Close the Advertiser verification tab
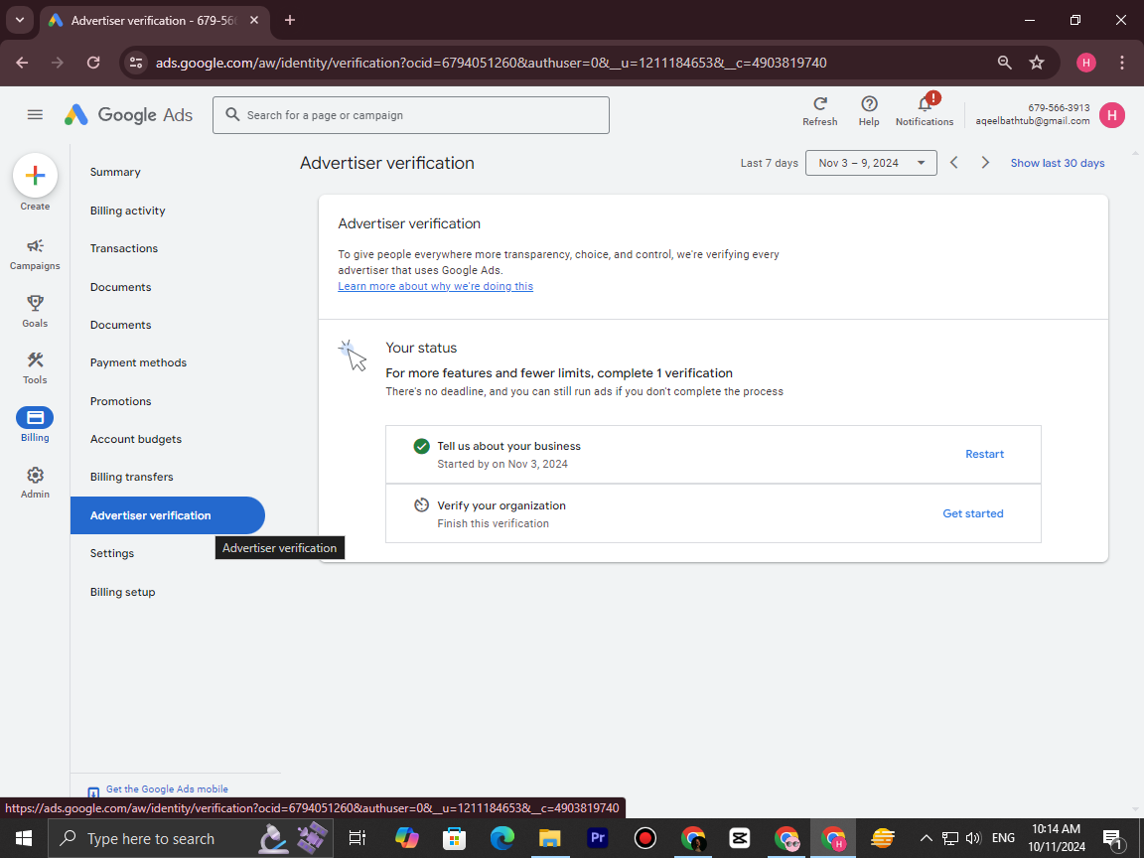Viewport: 1144px width, 858px height. tap(254, 21)
